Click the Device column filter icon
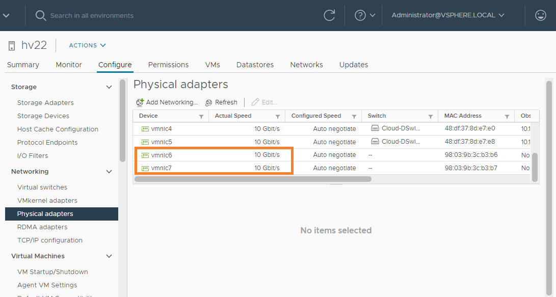Screen dimensions: 556x297 [201, 116]
